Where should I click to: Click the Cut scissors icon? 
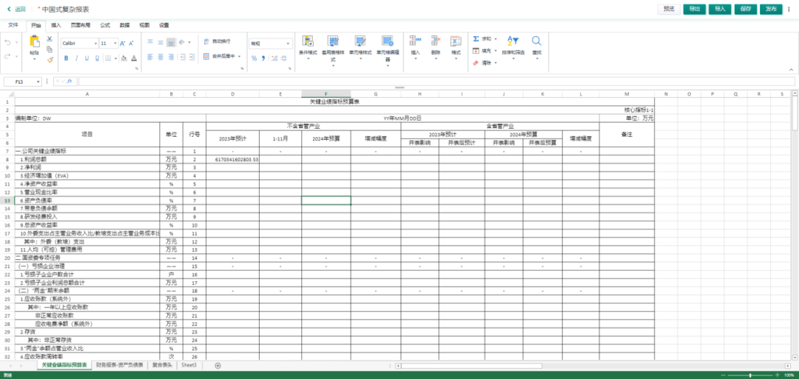[x=50, y=39]
